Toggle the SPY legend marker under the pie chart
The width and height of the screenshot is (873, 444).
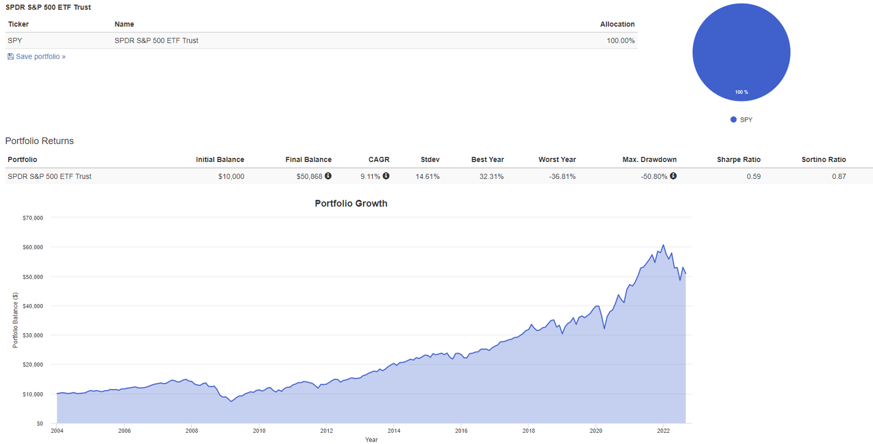click(x=733, y=120)
